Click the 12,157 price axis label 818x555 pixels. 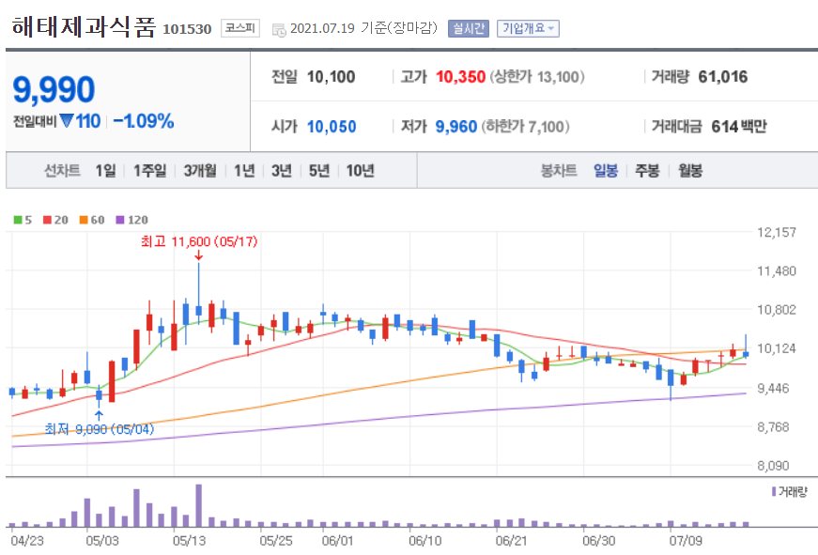click(777, 233)
